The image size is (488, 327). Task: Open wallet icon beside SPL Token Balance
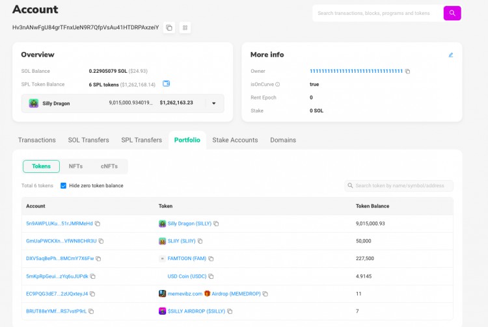(167, 84)
